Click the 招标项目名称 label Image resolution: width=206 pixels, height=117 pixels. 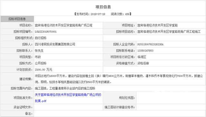coord(126,32)
